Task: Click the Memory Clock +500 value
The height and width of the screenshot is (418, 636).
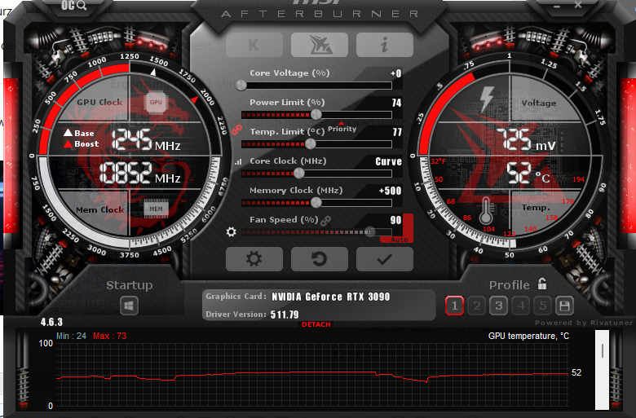Action: click(x=391, y=191)
